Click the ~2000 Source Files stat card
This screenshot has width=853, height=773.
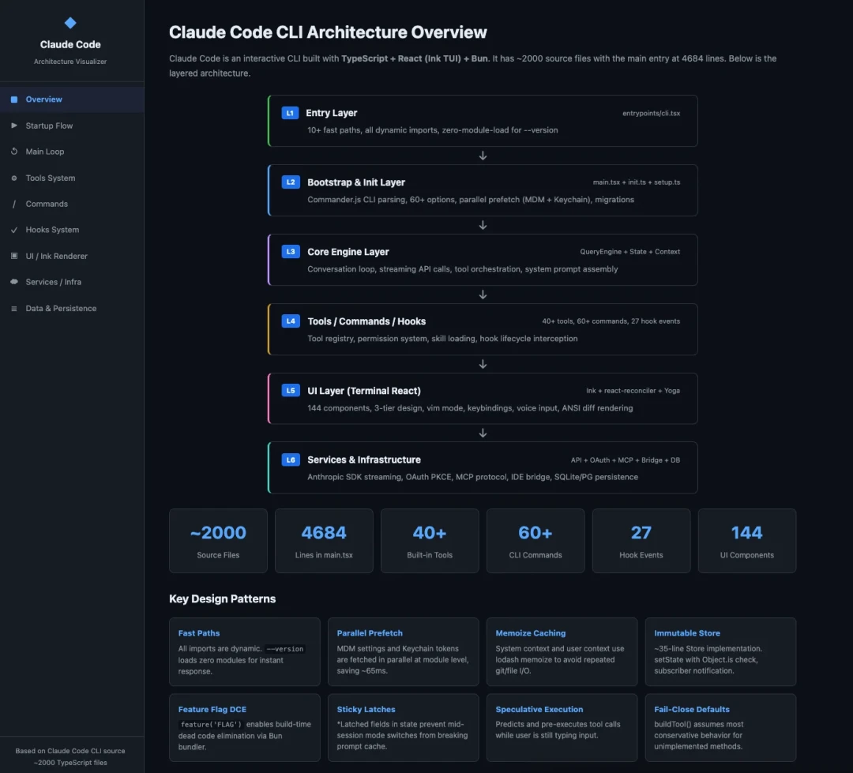tap(218, 541)
